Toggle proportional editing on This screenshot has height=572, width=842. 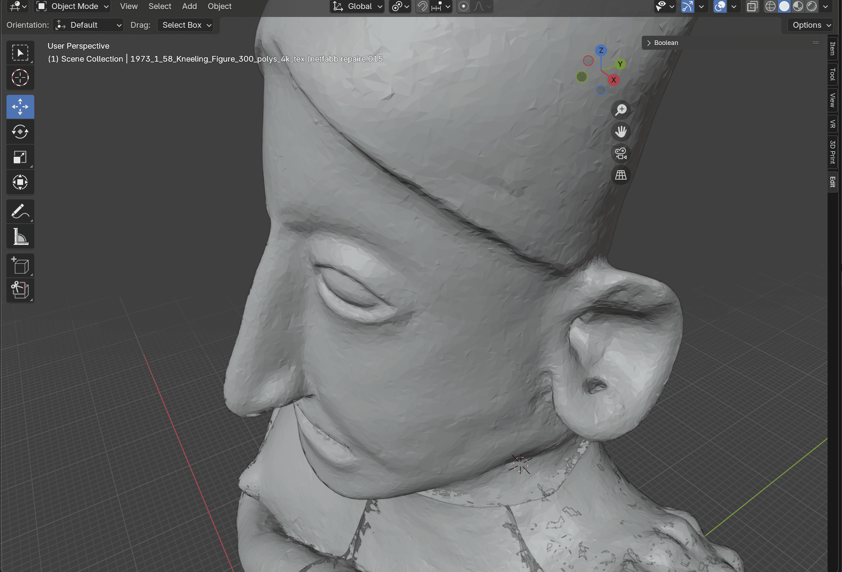point(464,6)
